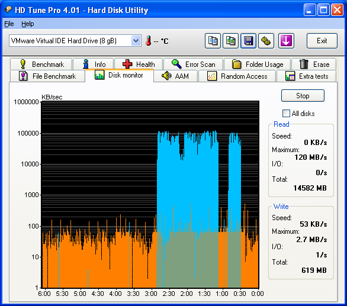Maximize the HD Tune Pro window
This screenshot has height=306, width=347.
pos(323,10)
